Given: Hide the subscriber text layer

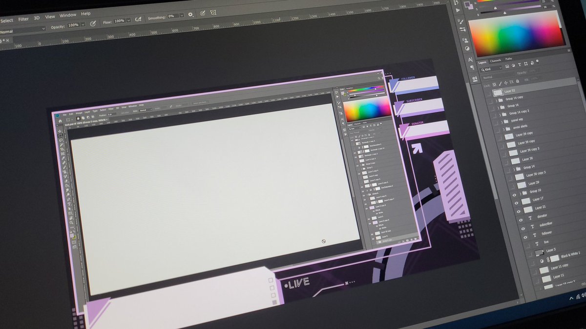Looking at the screenshot, I should (523, 229).
